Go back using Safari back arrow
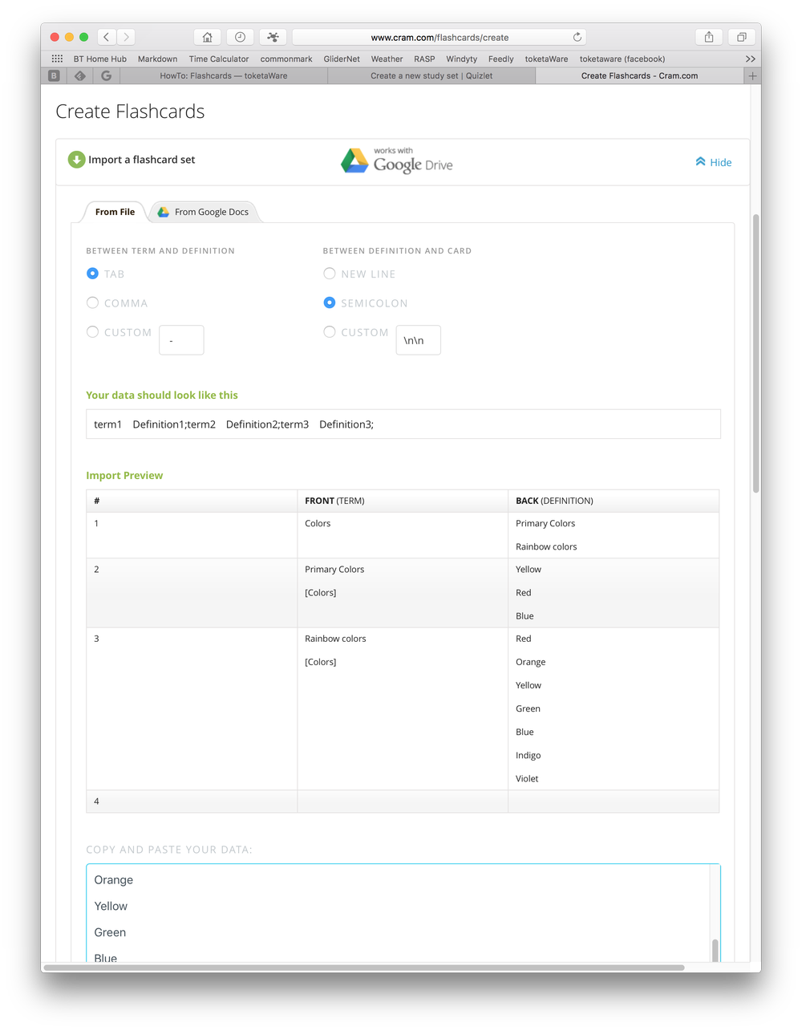802x1031 pixels. pos(107,37)
